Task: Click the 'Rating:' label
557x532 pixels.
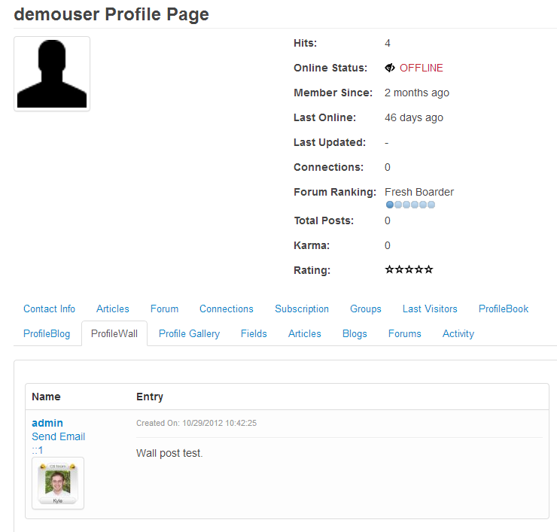Action: 312,270
